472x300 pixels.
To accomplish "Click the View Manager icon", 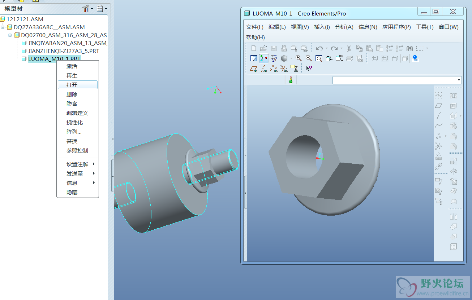I will 359,58.
